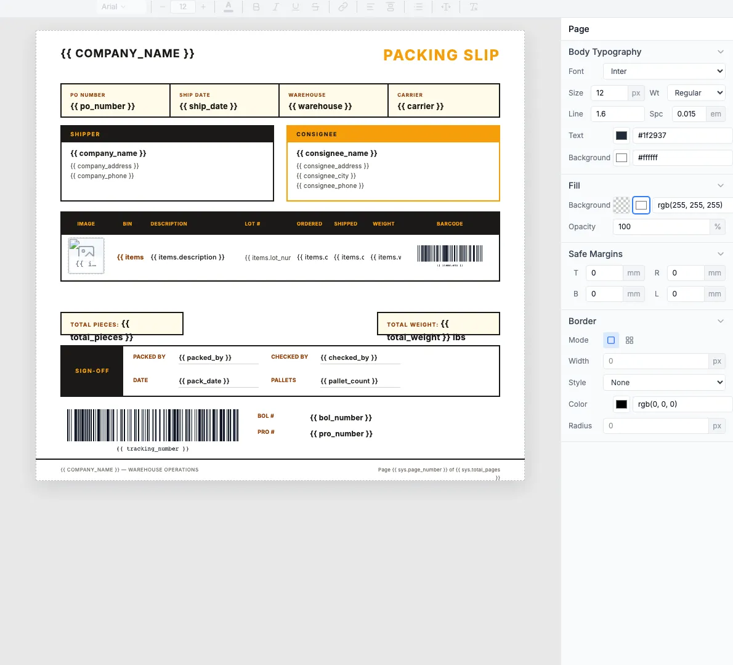This screenshot has height=665, width=733.
Task: Decrease font size with the minus button
Action: [x=162, y=7]
